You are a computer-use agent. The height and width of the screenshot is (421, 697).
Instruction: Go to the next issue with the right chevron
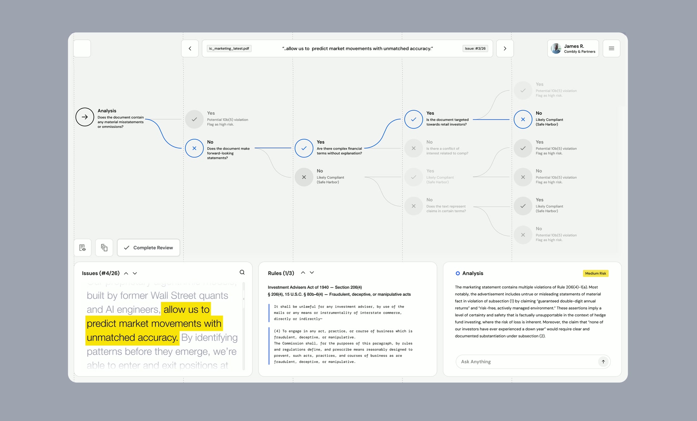505,48
